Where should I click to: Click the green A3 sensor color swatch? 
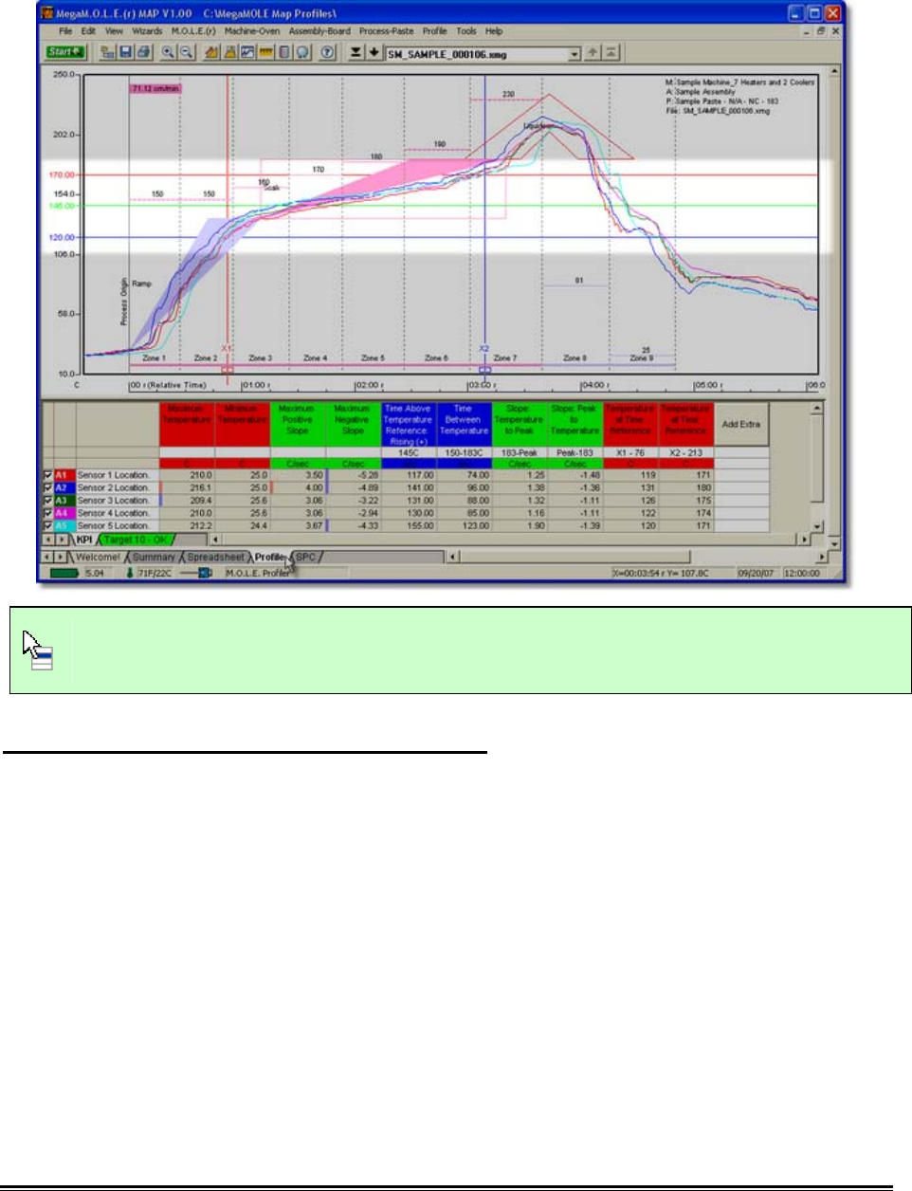click(x=64, y=500)
